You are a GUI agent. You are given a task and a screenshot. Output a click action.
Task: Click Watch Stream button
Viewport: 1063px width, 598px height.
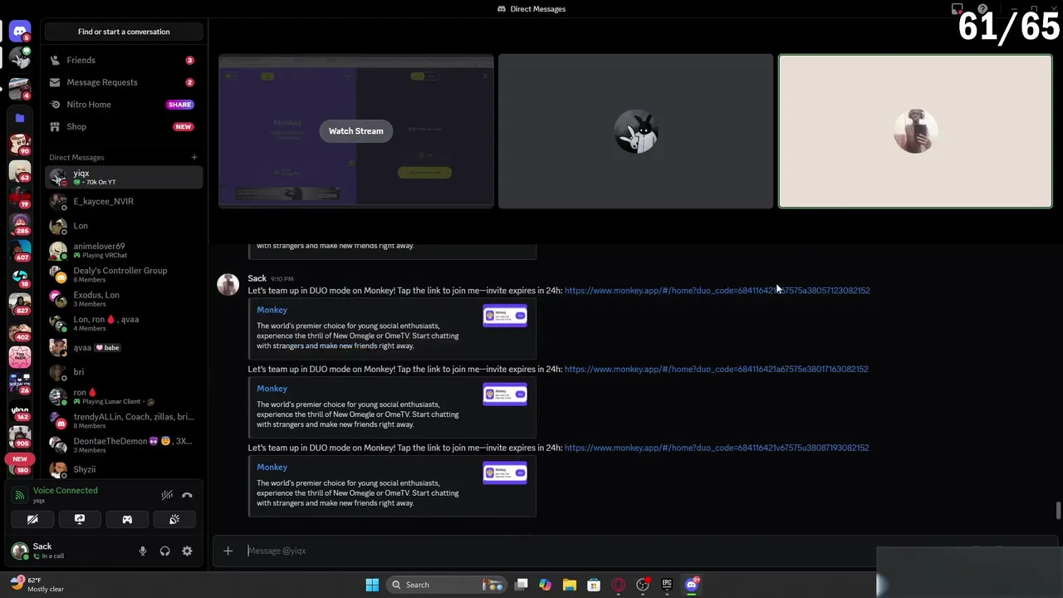355,130
